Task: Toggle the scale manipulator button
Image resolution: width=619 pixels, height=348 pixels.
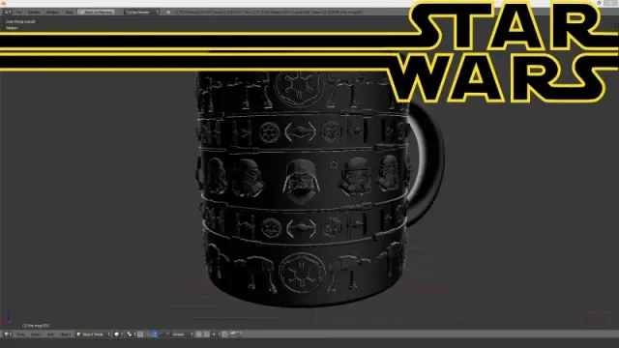Action: coord(167,334)
